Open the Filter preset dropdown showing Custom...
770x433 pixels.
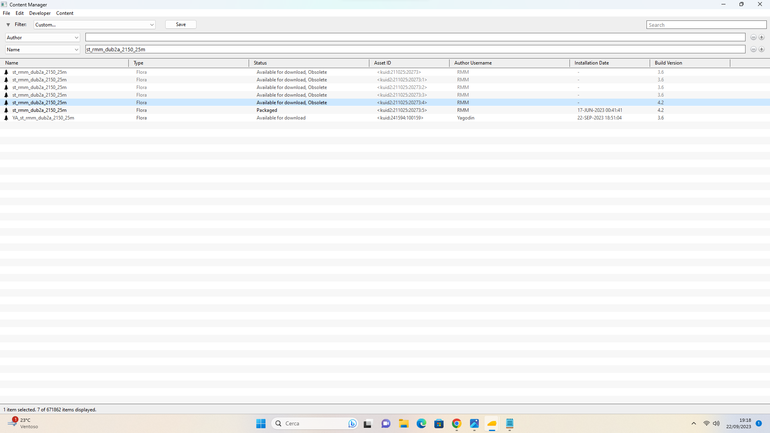click(94, 25)
